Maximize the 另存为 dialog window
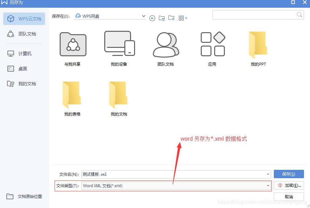The image size is (310, 208). [293, 2]
